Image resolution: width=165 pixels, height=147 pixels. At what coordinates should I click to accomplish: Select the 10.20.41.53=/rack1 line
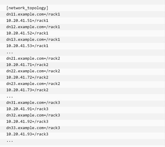coord(27,46)
